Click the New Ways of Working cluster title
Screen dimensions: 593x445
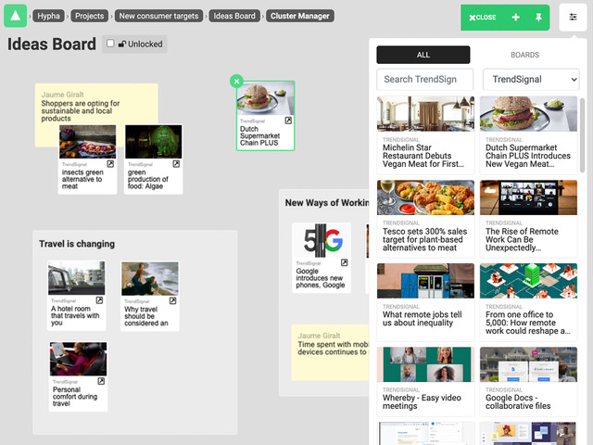tap(327, 203)
